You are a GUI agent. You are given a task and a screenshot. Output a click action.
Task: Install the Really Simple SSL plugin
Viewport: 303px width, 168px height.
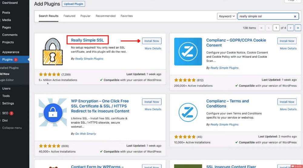(152, 41)
